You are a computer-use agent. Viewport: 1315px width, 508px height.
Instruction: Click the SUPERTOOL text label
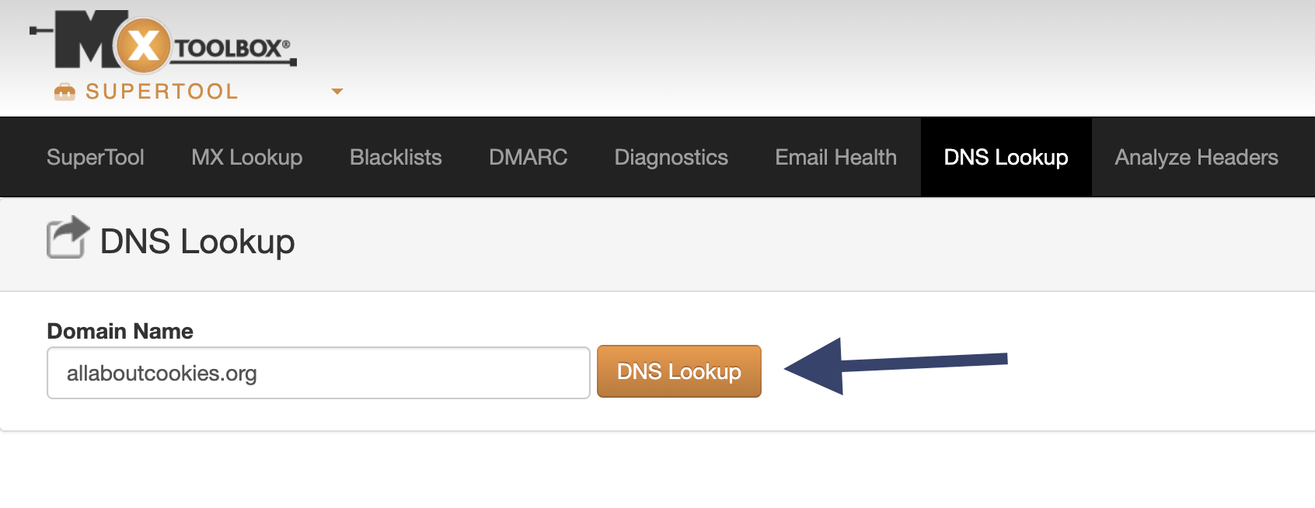pyautogui.click(x=162, y=91)
